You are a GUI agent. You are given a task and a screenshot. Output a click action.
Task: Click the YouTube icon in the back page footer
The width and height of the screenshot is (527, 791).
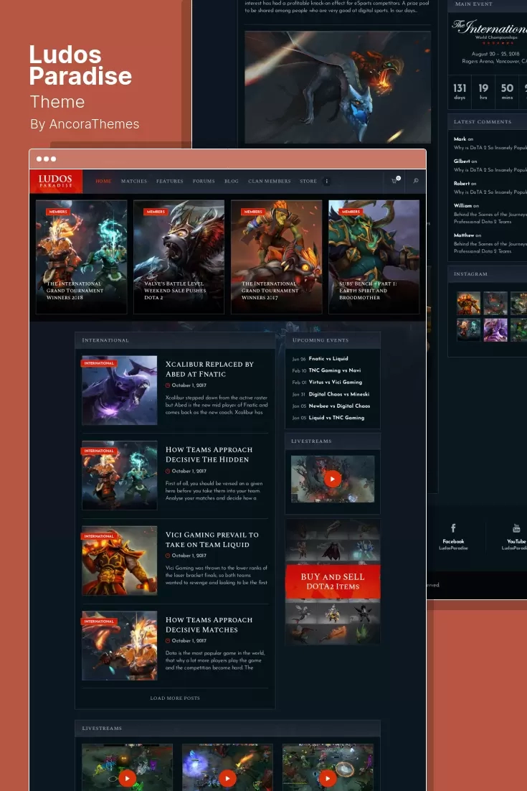516,528
